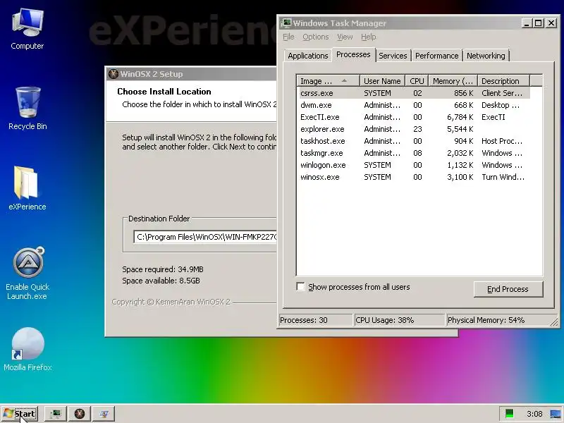Select Enable Quick Launch.exe desktop icon

click(x=27, y=274)
